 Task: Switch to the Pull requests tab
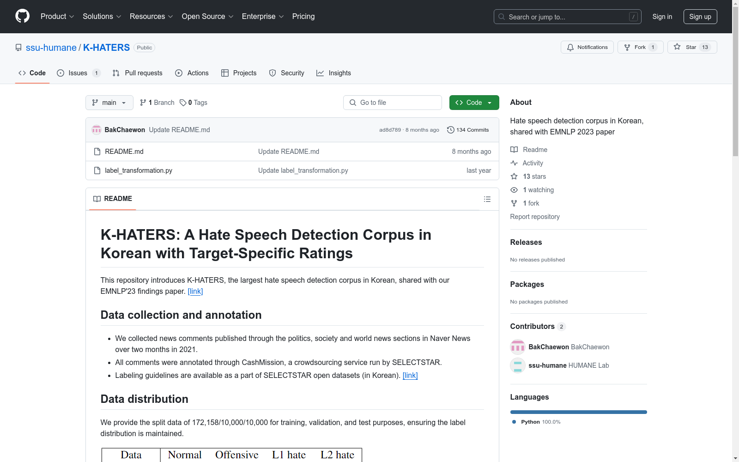tap(138, 73)
